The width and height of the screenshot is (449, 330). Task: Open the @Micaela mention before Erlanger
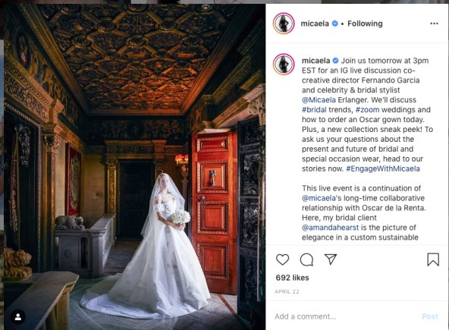coord(319,100)
